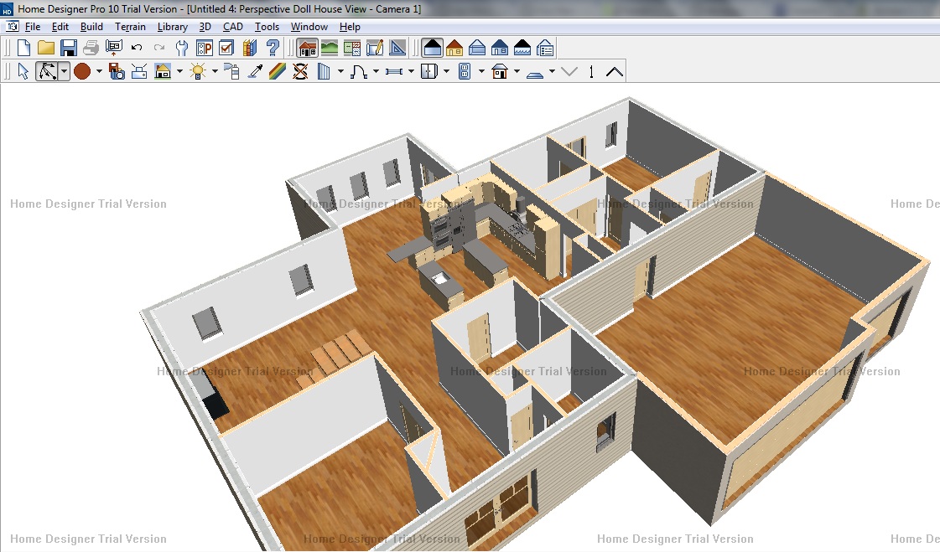
Task: Expand the dimension bar tool dropdown arrow
Action: [411, 72]
